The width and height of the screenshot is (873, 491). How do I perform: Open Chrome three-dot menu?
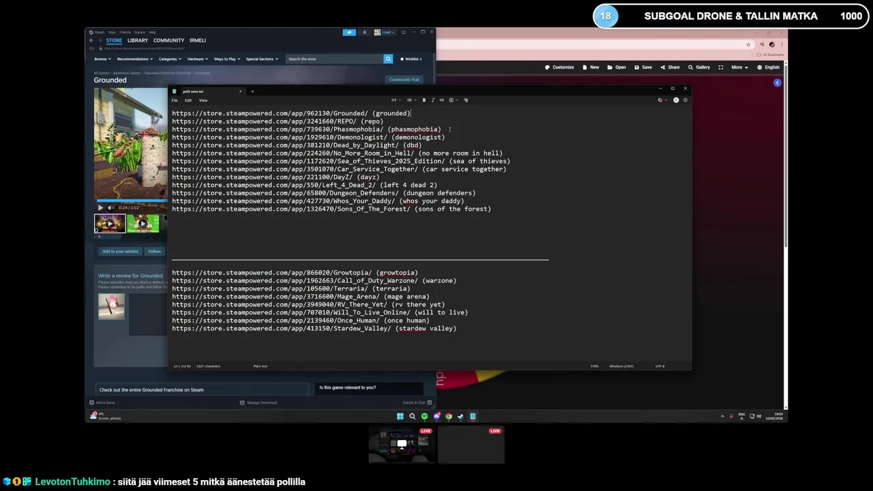tap(782, 45)
